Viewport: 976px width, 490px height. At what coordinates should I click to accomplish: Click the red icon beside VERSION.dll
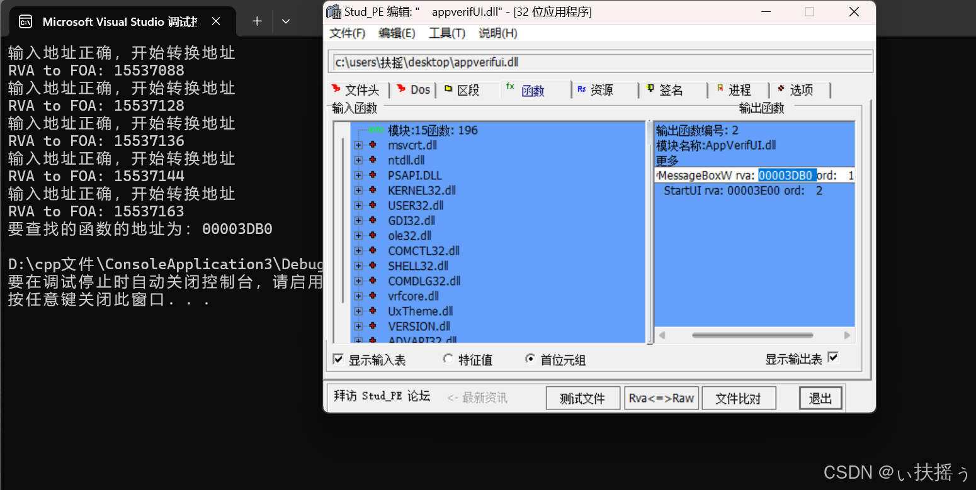[x=373, y=326]
